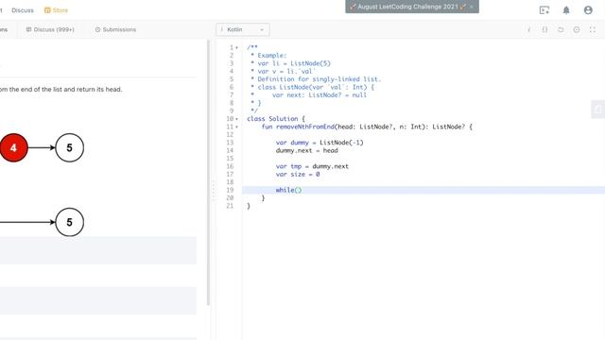Screen dimensions: 605x340
Task: Open Store in the top navigation
Action: coord(57,10)
